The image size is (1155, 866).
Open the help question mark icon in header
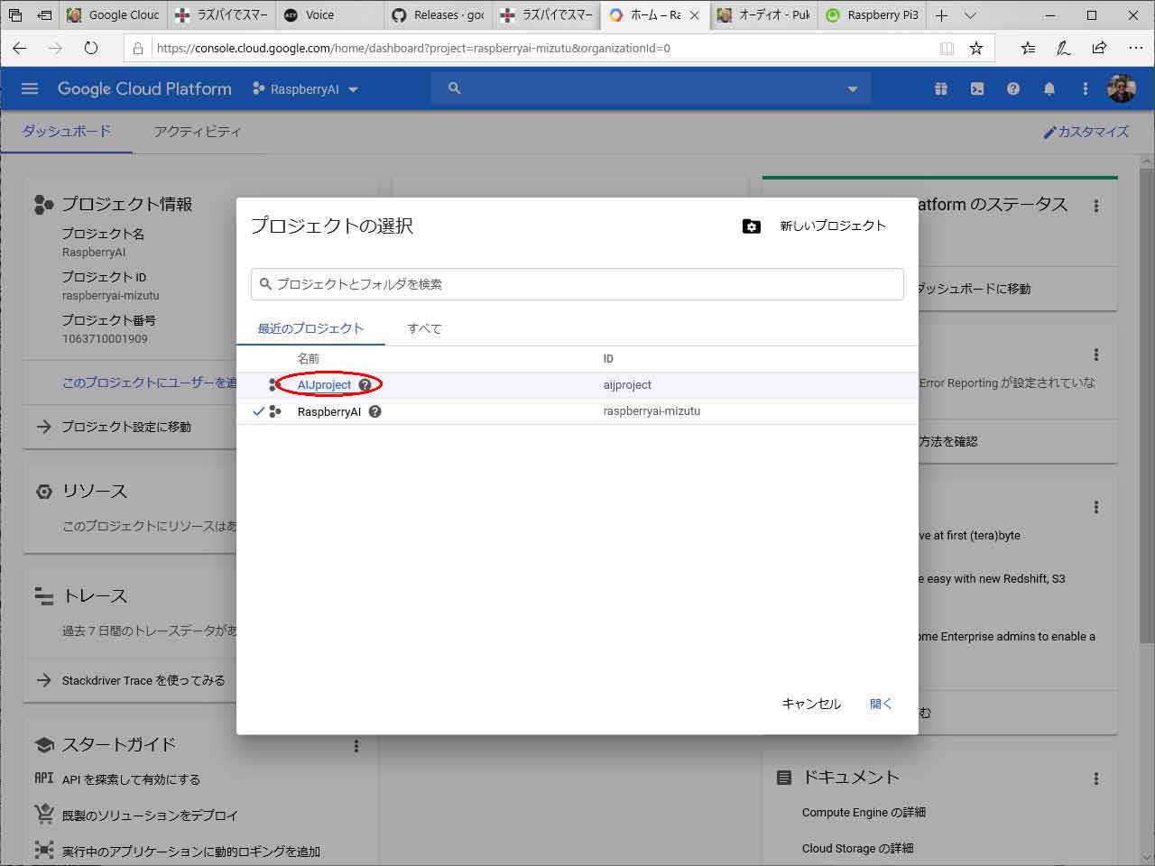click(x=1013, y=88)
